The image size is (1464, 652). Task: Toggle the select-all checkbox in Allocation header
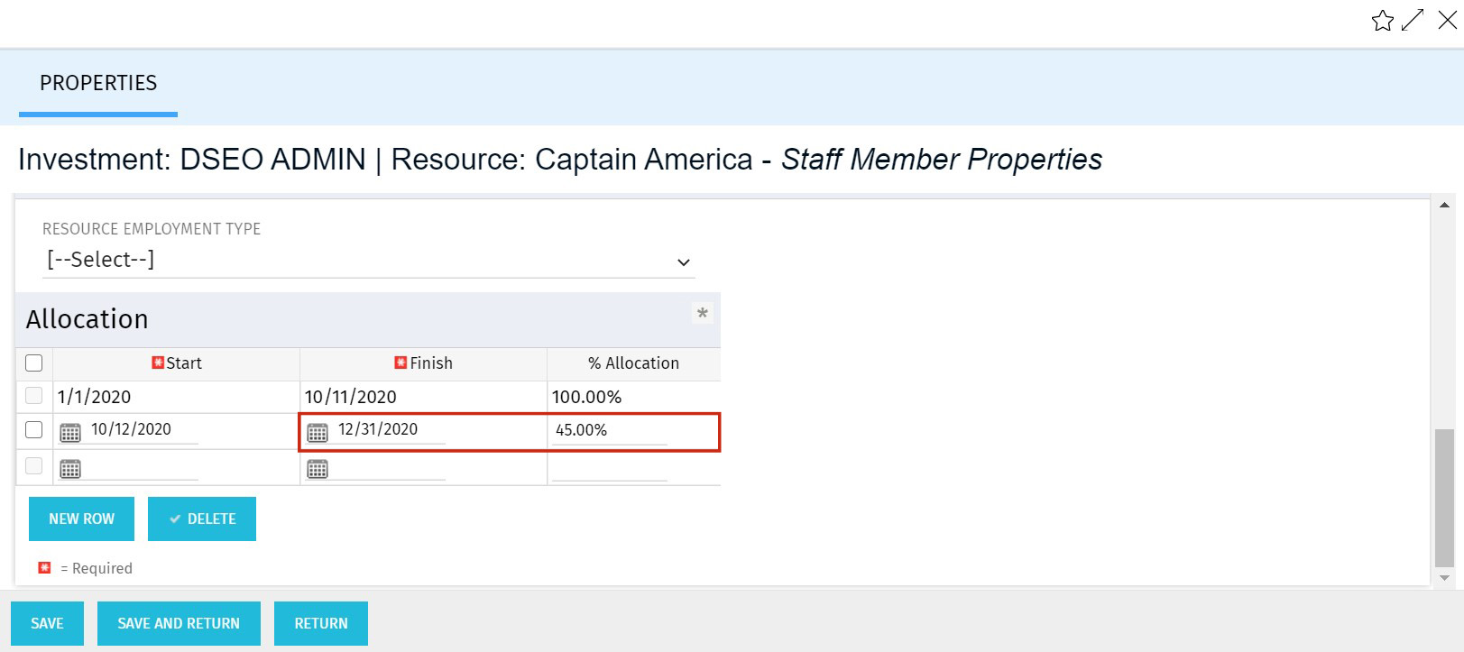tap(34, 363)
